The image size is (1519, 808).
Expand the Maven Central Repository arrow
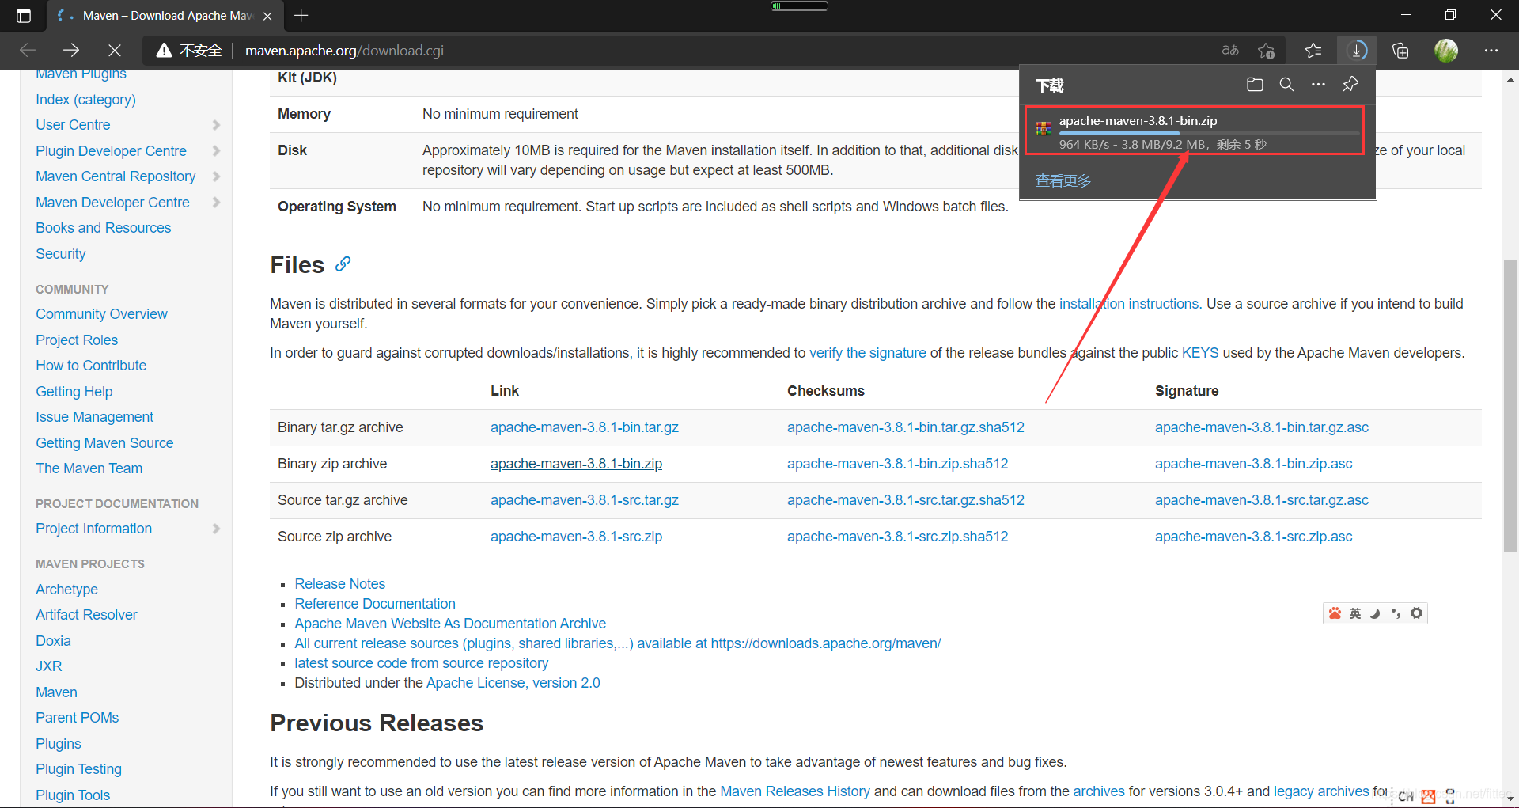tap(217, 176)
